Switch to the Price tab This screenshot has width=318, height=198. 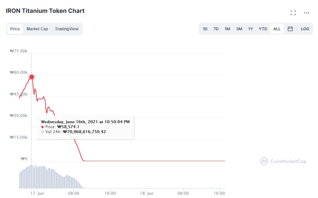[x=15, y=29]
